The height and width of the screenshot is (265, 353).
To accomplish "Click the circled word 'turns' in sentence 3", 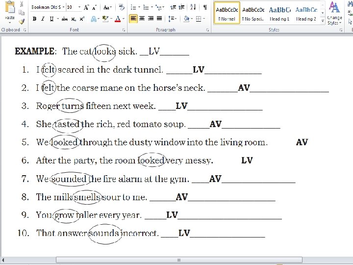I will (x=73, y=106).
